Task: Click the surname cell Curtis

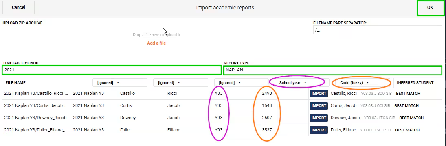Action: point(126,106)
